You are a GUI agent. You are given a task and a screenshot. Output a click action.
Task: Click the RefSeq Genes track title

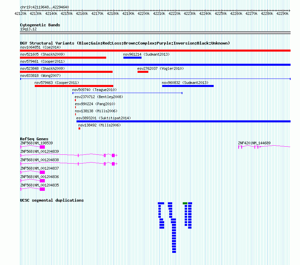34,139
